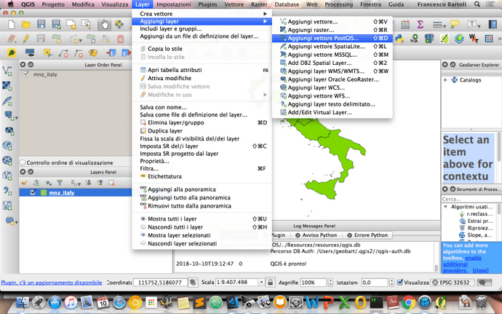
Task: Click Add Vector Layer icon in left toolbar
Action: point(7,71)
